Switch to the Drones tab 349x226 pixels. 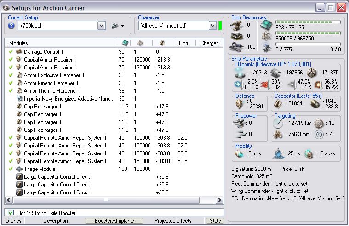click(12, 221)
